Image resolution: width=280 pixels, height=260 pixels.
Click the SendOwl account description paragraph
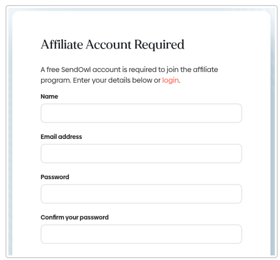point(129,75)
